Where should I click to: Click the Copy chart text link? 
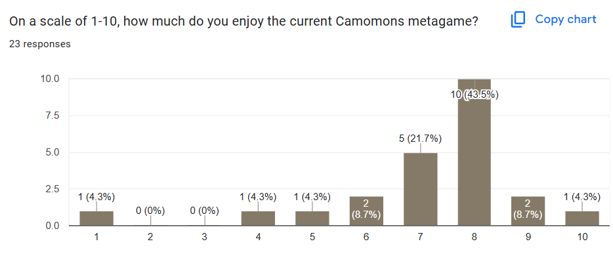(x=565, y=19)
